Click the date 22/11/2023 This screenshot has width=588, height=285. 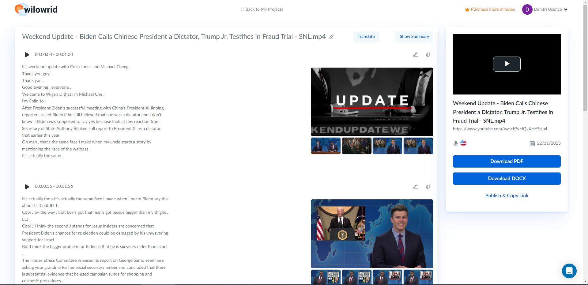549,143
